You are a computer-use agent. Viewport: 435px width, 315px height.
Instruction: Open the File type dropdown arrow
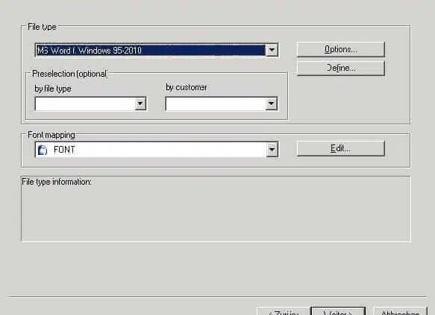[x=272, y=50]
